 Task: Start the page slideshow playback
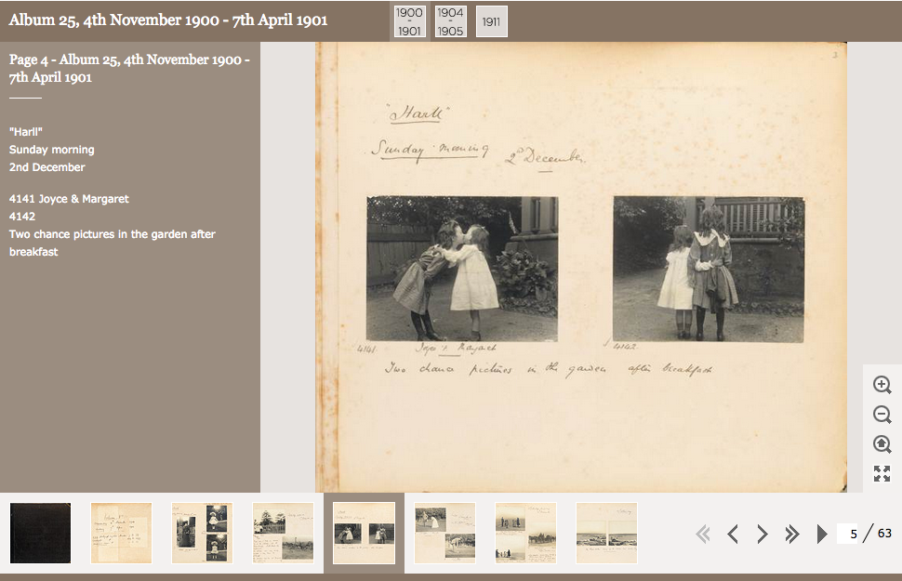[x=822, y=534]
